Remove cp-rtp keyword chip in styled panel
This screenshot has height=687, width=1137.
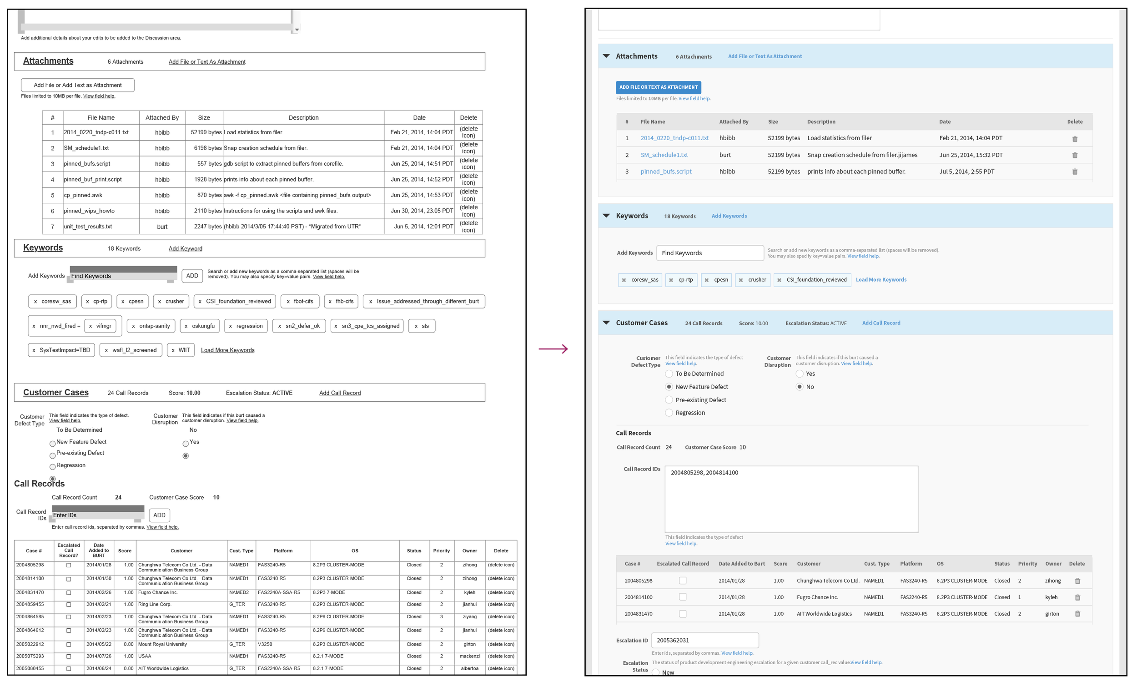pyautogui.click(x=670, y=280)
